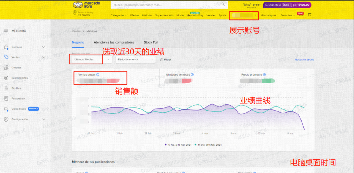
Task: Open Facturación in sidebar
Action: tap(18, 99)
